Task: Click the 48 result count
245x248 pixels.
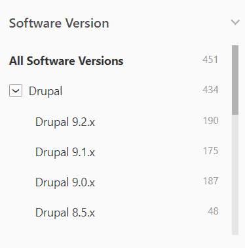Action: pyautogui.click(x=213, y=211)
